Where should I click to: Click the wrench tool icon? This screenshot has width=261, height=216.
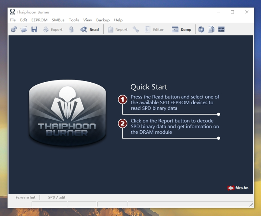(x=136, y=30)
